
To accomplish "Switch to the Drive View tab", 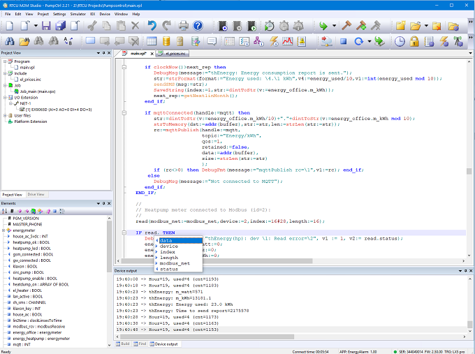I will [x=36, y=194].
